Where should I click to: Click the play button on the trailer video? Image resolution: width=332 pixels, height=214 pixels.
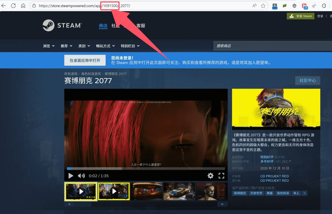[71, 176]
